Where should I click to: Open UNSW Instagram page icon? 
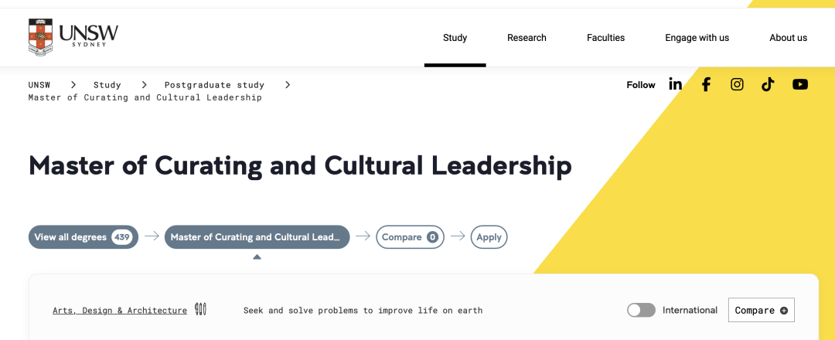(x=737, y=84)
